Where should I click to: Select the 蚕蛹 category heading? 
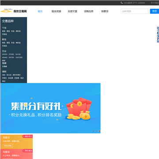coord(4,63)
